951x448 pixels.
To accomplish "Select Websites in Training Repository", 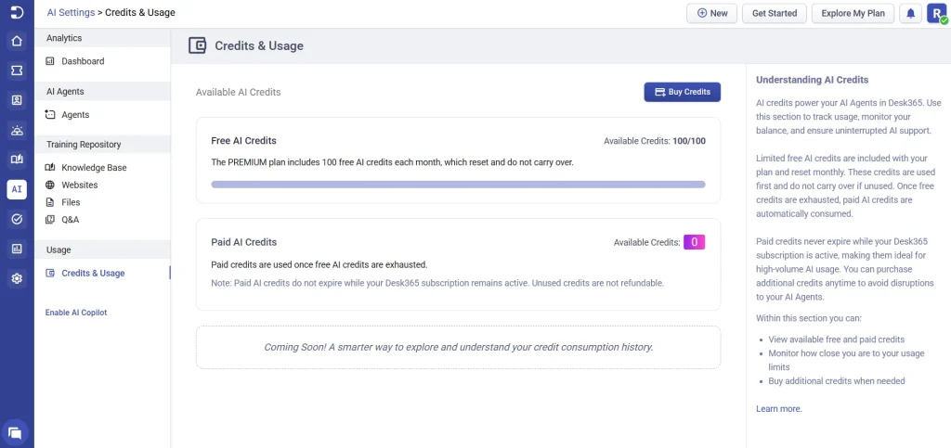I will click(79, 185).
